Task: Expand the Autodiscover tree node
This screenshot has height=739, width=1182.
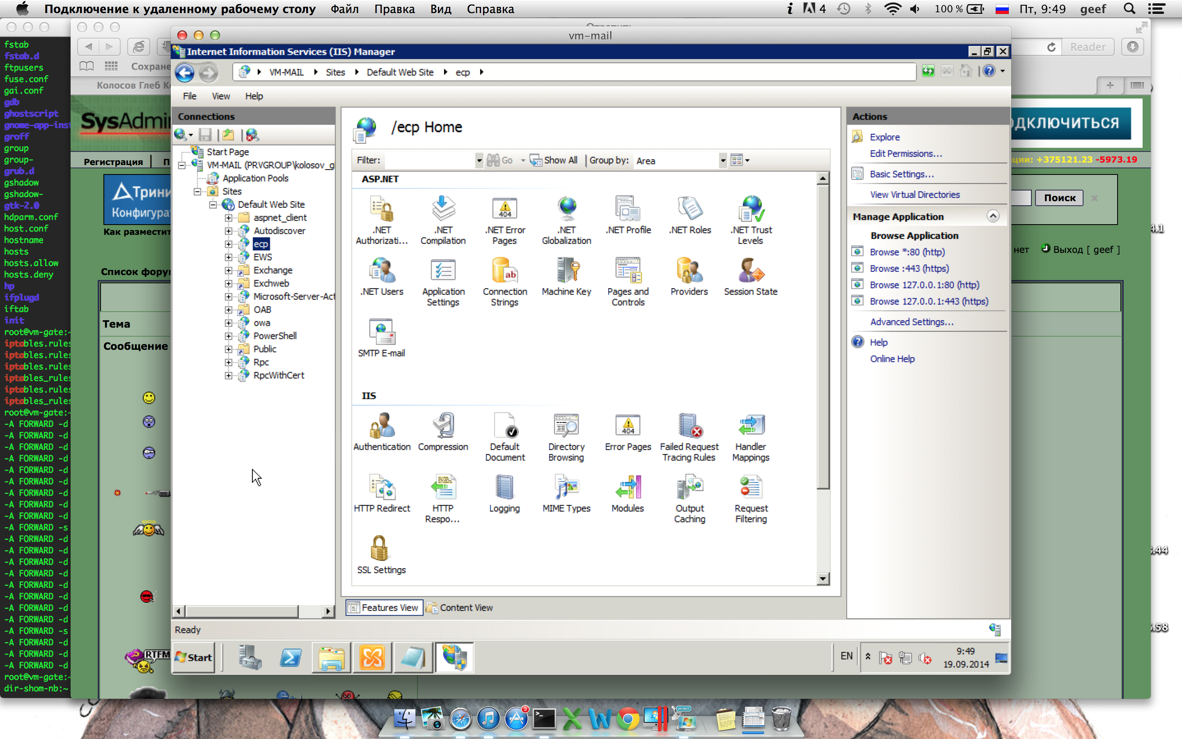Action: 229,231
